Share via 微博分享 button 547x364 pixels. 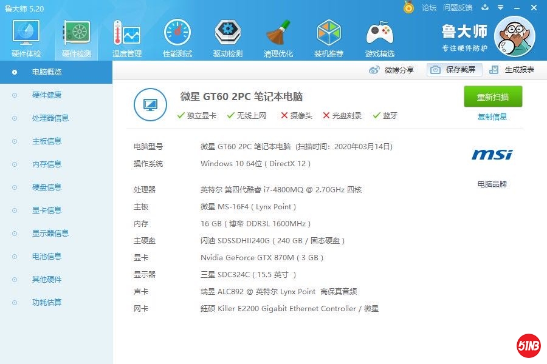point(392,70)
